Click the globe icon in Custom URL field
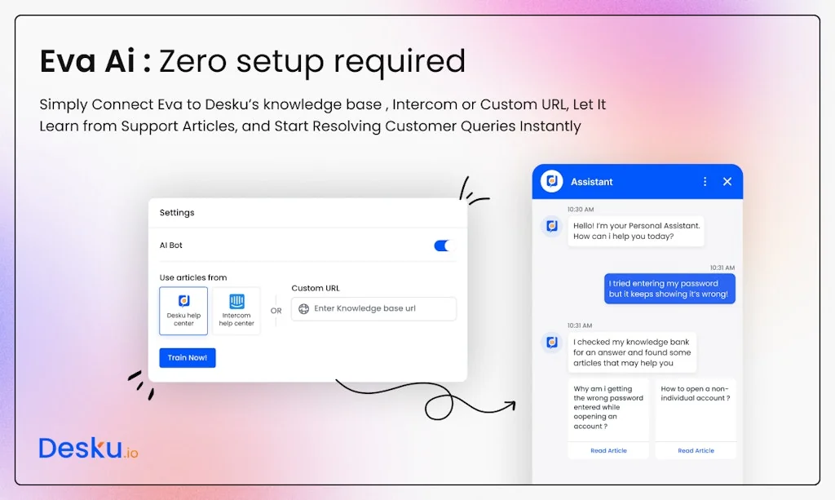 303,309
